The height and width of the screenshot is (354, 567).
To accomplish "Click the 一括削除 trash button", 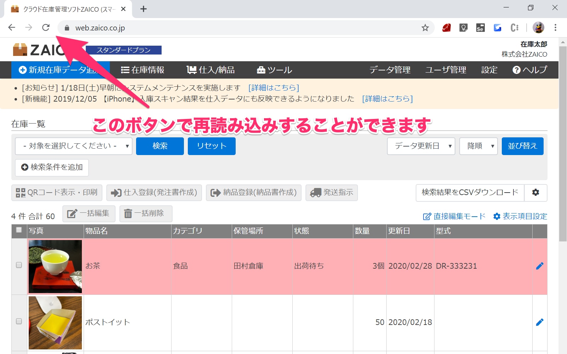I will pos(146,214).
